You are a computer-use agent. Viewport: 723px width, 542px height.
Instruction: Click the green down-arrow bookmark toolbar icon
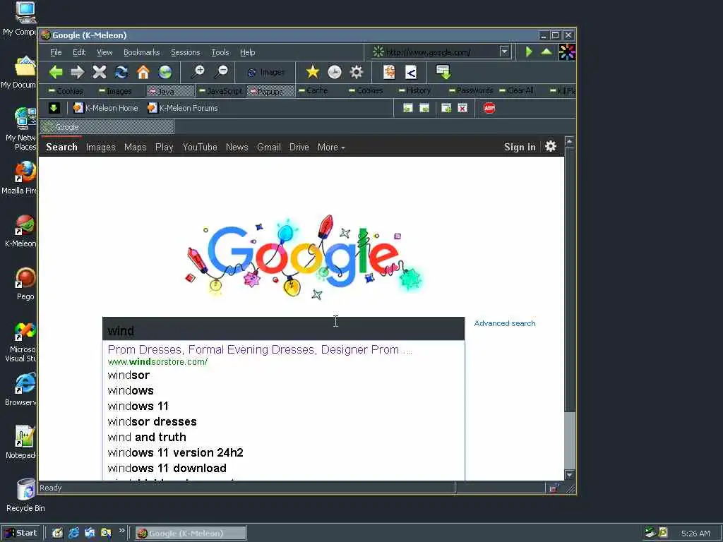tap(54, 108)
